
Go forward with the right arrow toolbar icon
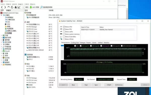pyautogui.click(x=5, y=7)
